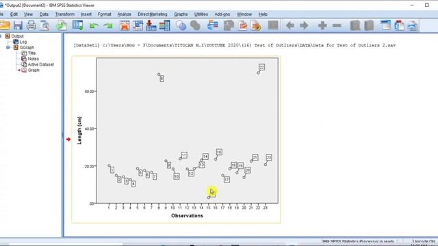Viewport: 438px width, 246px height.
Task: Open the View menu
Action: pos(28,14)
